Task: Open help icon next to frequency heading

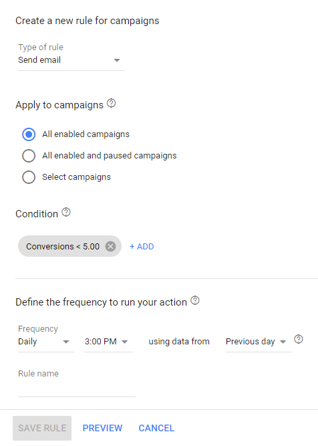Action: point(195,300)
